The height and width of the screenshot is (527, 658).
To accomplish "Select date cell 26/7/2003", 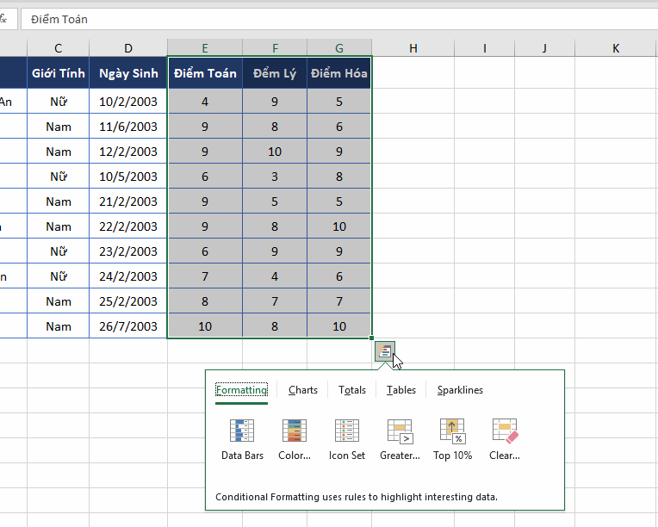I will [128, 326].
